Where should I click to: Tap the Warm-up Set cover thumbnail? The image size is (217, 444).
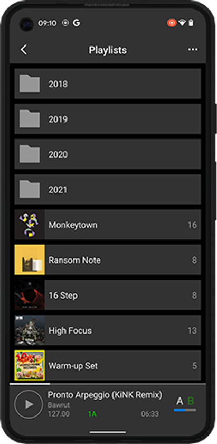click(x=30, y=365)
